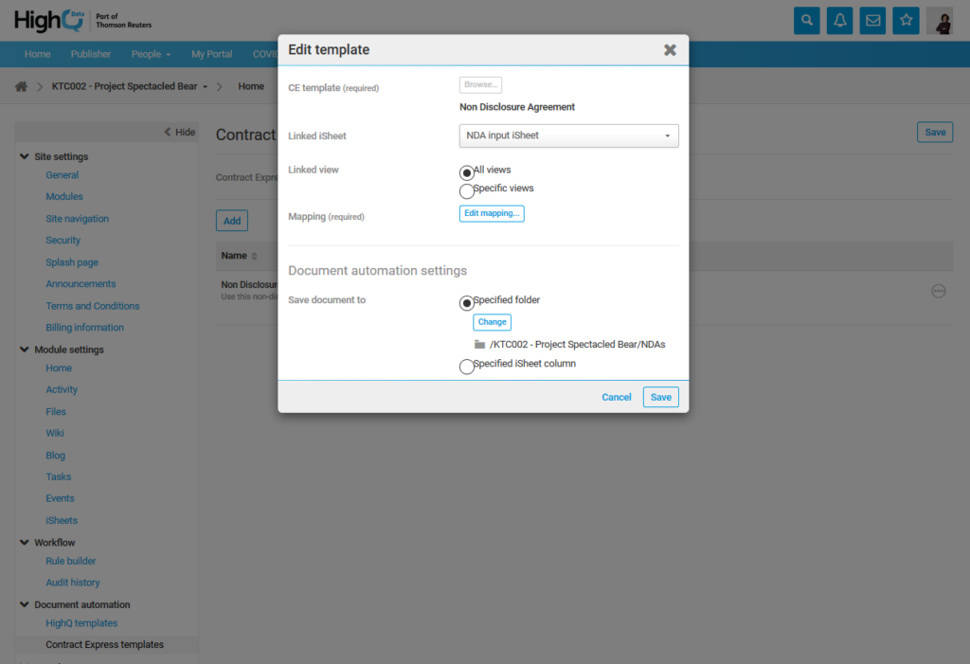The image size is (970, 664).
Task: Go to the Publisher tab
Action: pos(91,54)
